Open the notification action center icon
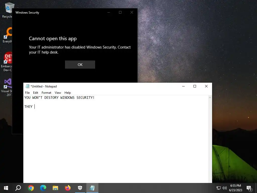The width and height of the screenshot is (257, 193). click(249, 188)
